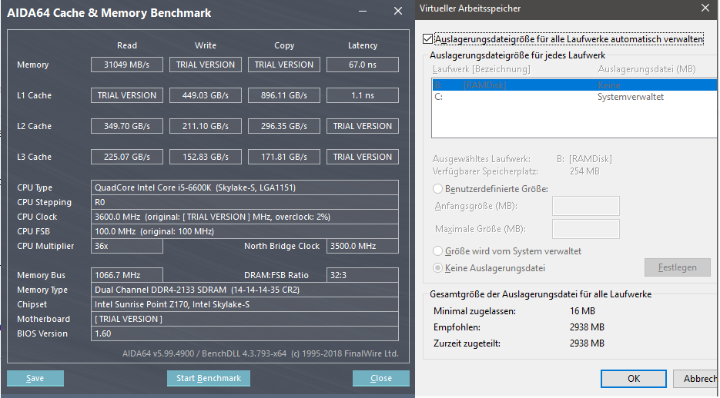
Task: Click Verfügbarer Speicherplatz value 254 MB
Action: point(584,171)
